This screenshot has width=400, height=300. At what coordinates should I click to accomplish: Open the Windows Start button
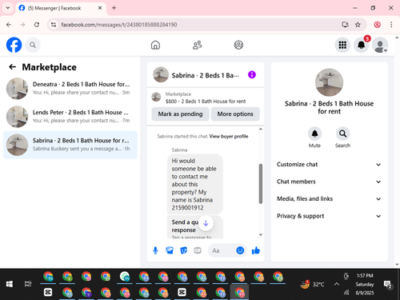[10, 284]
